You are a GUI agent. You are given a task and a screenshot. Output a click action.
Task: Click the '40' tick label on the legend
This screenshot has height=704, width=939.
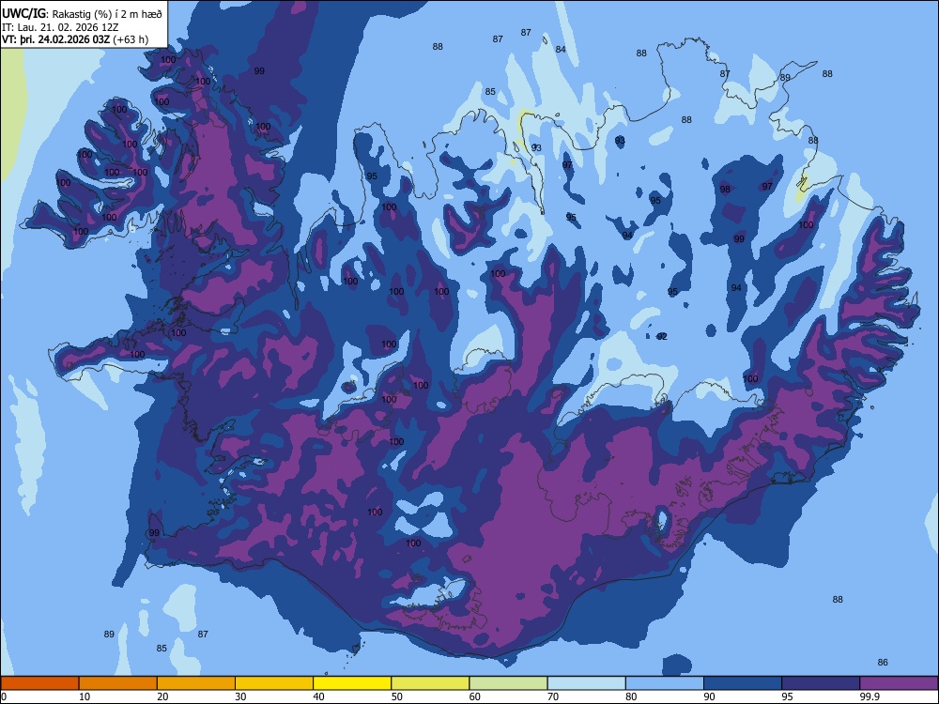[x=318, y=696]
